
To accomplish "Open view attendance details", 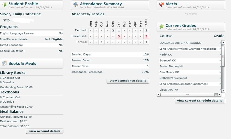I will pos(128,81).
